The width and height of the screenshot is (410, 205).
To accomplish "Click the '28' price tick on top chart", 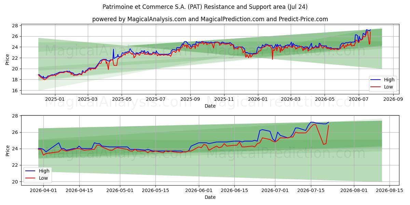I will (16, 26).
